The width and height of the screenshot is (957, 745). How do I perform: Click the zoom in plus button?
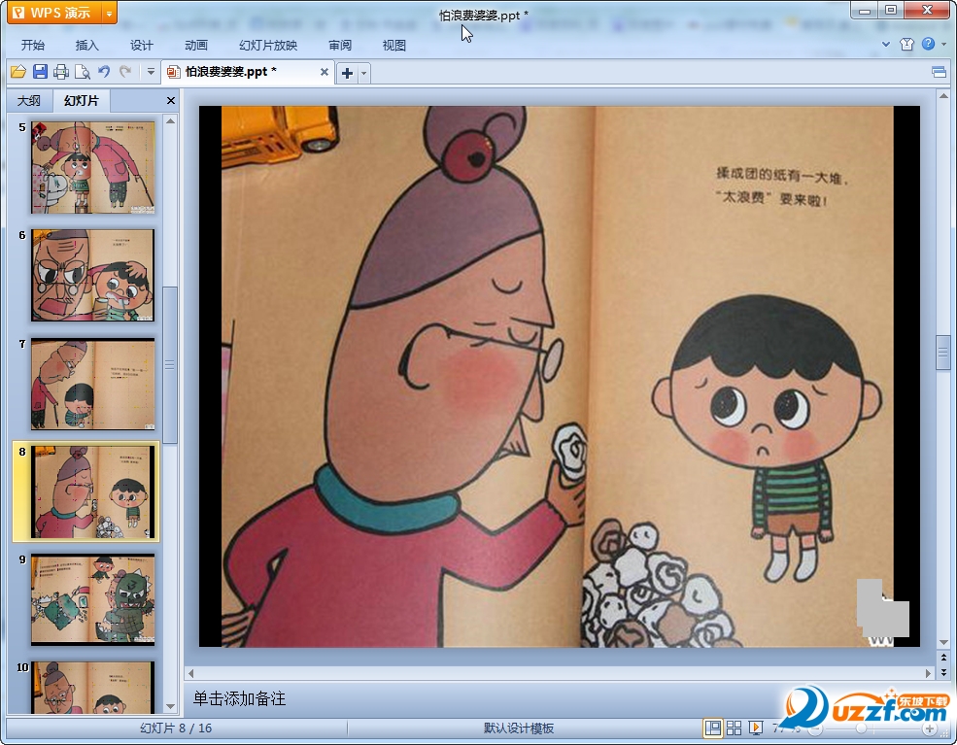click(930, 729)
